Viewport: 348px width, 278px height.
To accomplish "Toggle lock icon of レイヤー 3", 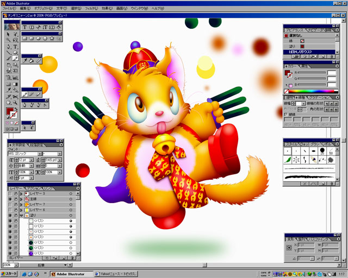I will click(x=16, y=193).
